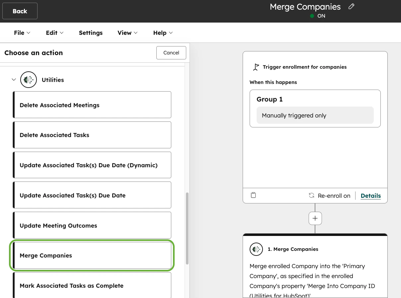Select the Utilities app icon in the sidebar

[29, 80]
